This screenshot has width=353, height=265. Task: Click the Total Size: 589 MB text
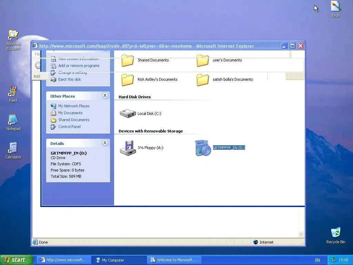pyautogui.click(x=66, y=176)
